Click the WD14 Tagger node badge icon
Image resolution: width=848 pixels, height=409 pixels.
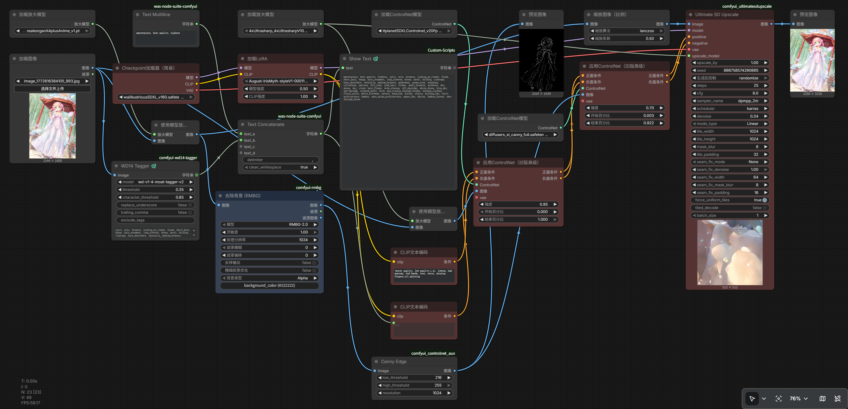[x=154, y=166]
